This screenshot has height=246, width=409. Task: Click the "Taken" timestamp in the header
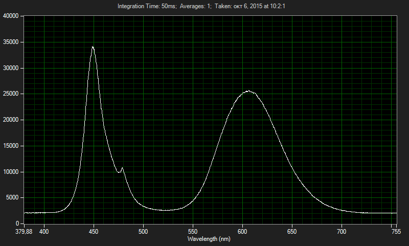pos(255,6)
